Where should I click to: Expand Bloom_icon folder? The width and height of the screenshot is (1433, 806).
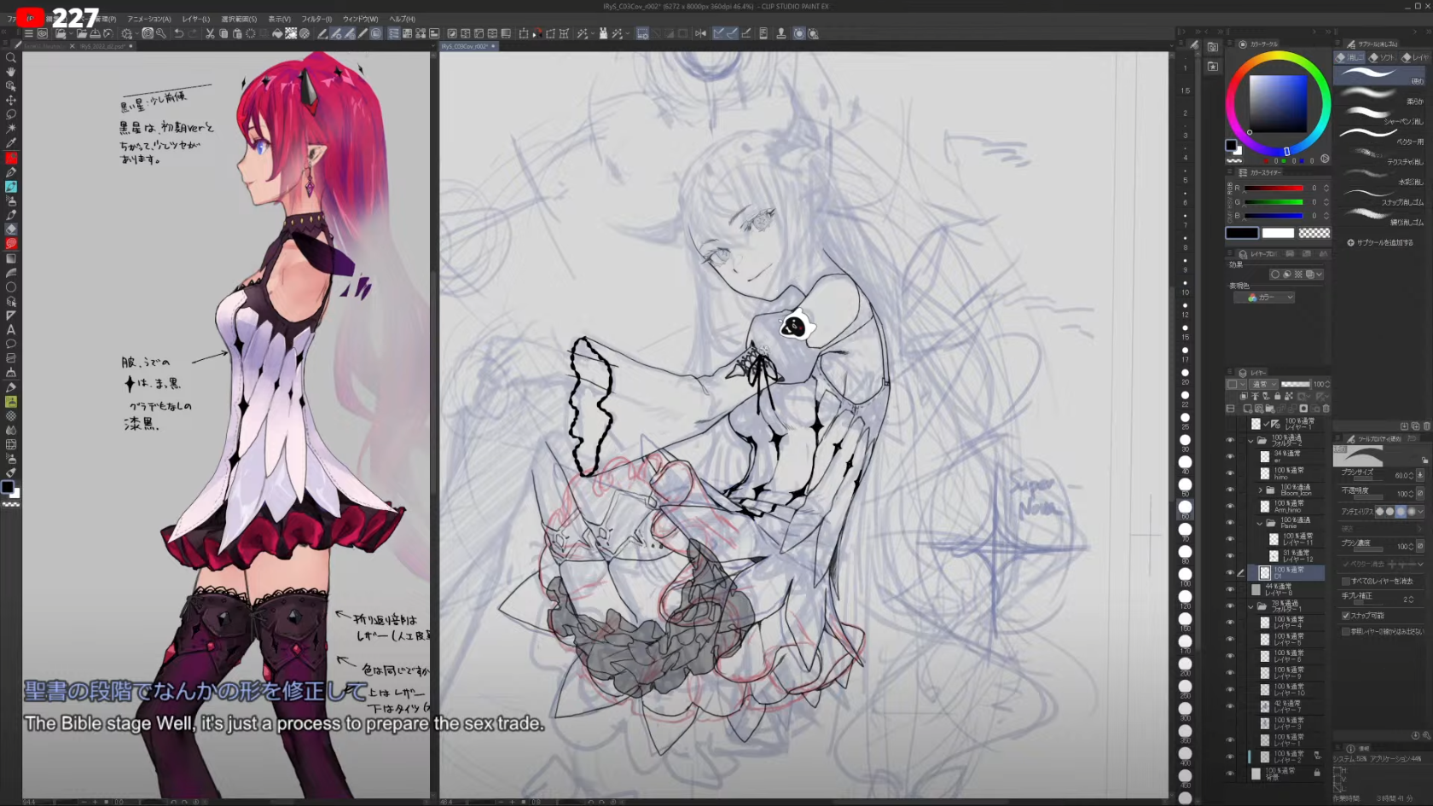pyautogui.click(x=1260, y=490)
